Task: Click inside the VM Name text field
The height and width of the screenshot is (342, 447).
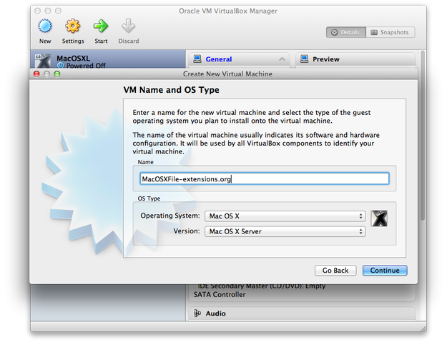Action: tap(264, 179)
